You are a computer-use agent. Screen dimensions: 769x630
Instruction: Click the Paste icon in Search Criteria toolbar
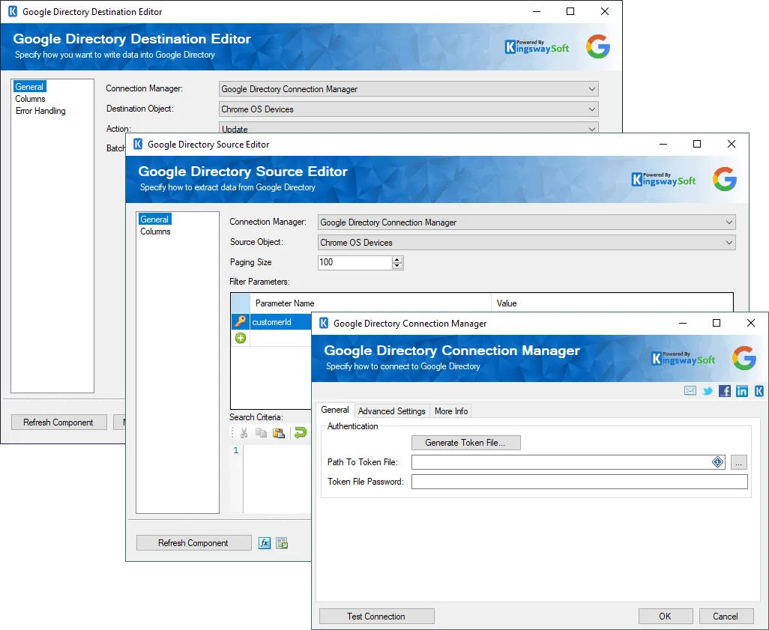(279, 433)
